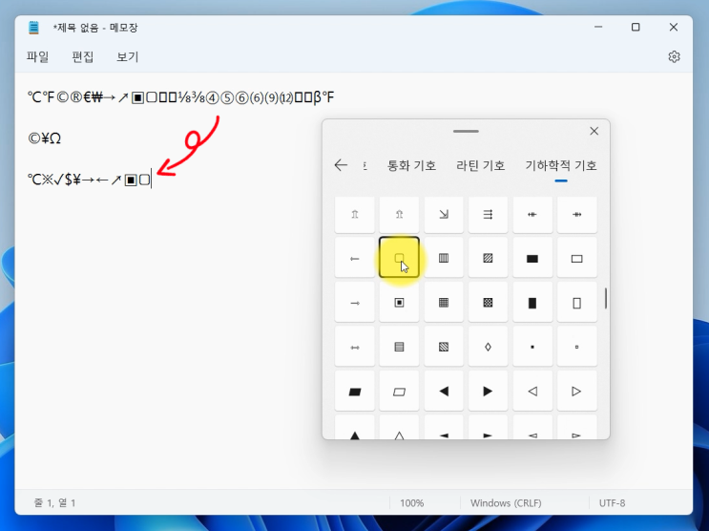Insert the highlighted rounded white square symbol

point(399,257)
